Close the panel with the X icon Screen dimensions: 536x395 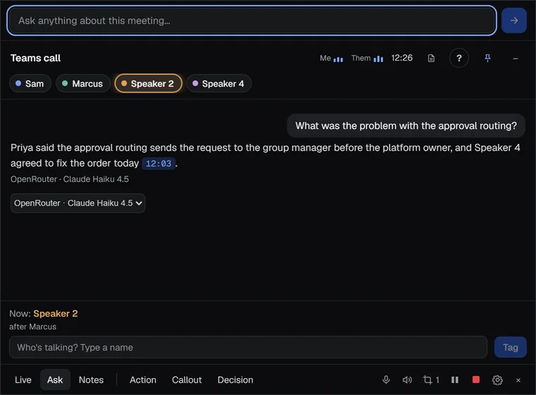(x=518, y=380)
